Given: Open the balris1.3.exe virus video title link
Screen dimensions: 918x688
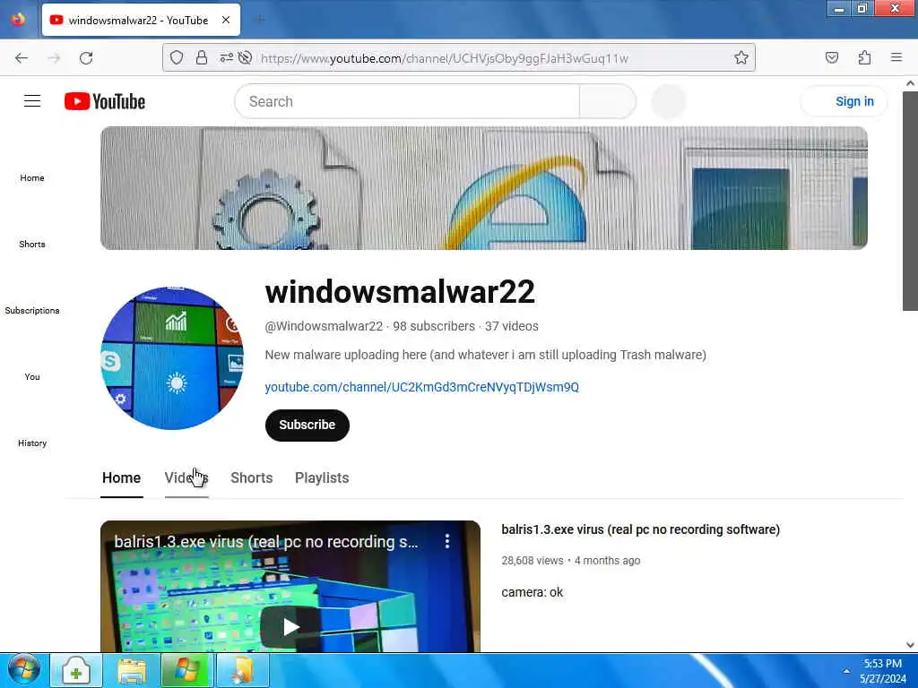Looking at the screenshot, I should 640,529.
